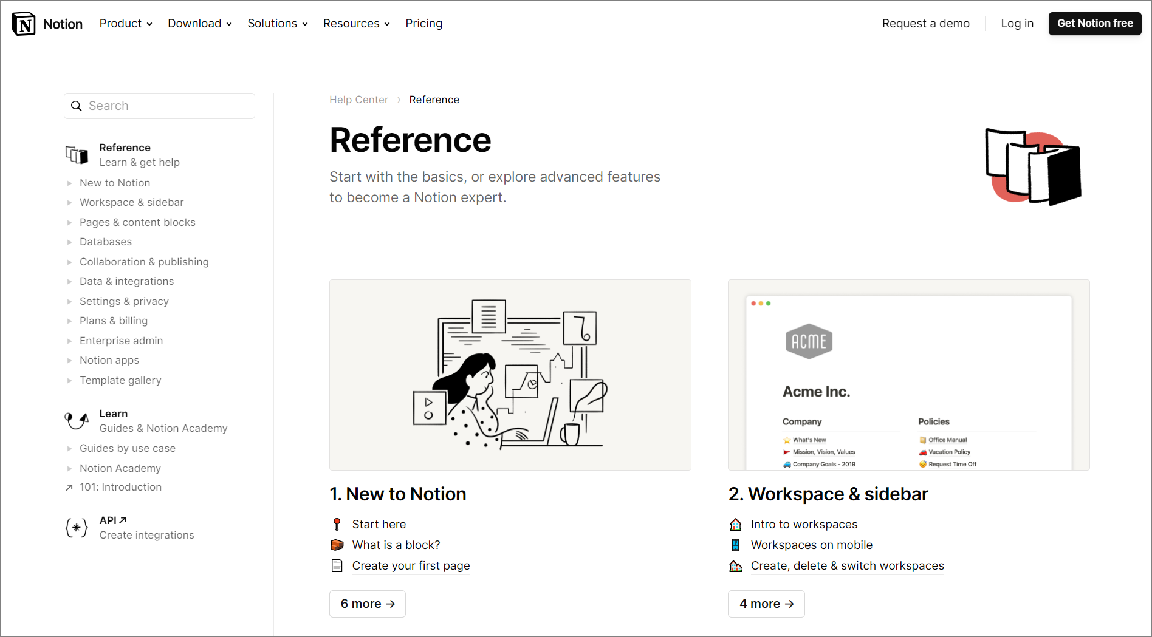This screenshot has width=1152, height=637.
Task: Open Intro to workspaces article
Action: (x=804, y=524)
